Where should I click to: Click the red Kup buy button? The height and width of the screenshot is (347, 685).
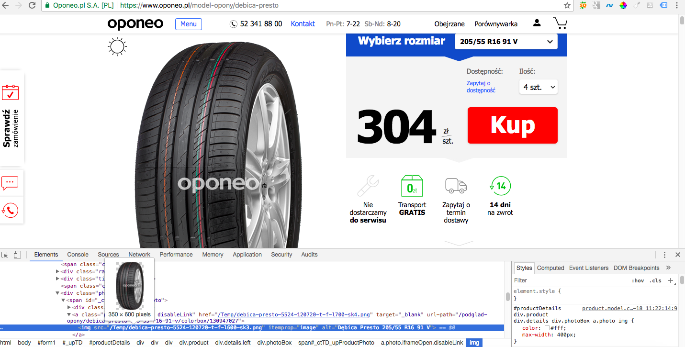pyautogui.click(x=513, y=125)
